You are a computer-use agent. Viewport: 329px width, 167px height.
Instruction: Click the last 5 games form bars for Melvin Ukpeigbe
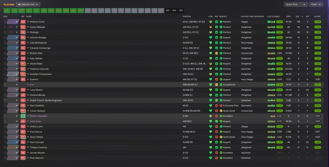click(273, 116)
